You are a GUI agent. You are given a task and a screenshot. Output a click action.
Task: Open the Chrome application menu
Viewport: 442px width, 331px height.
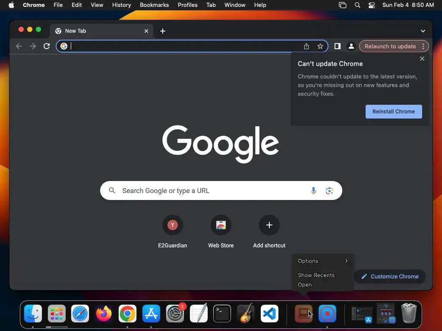pos(34,5)
